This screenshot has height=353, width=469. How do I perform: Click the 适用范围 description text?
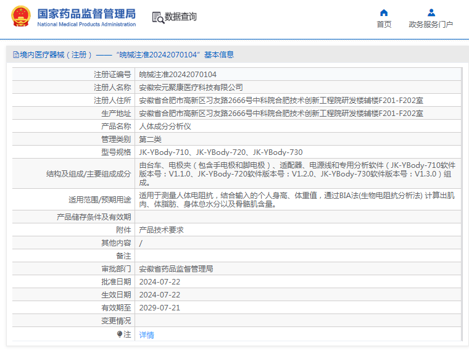coord(297,200)
